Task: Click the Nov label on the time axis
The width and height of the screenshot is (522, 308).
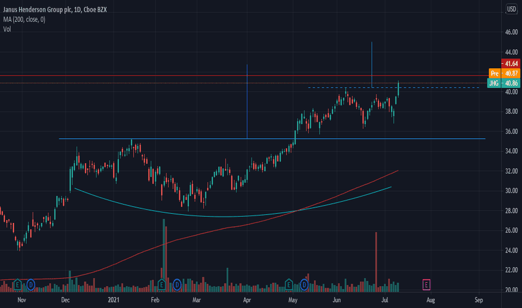Action: pos(22,300)
